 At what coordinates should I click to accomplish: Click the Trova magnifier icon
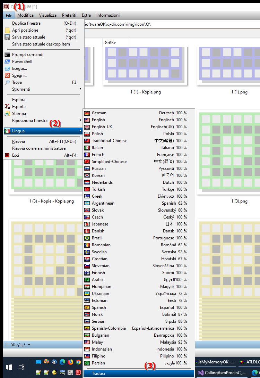(8, 82)
